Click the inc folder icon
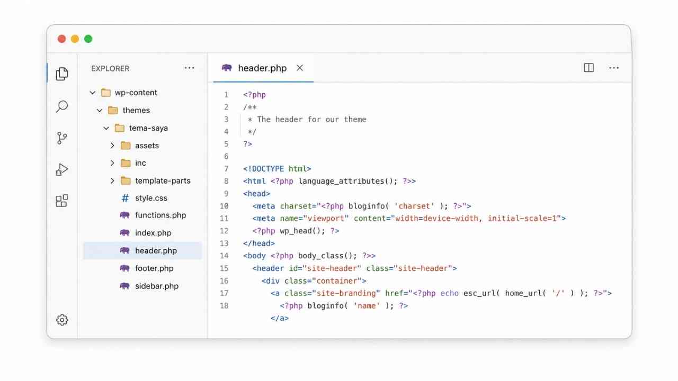The height and width of the screenshot is (381, 678). tap(126, 163)
